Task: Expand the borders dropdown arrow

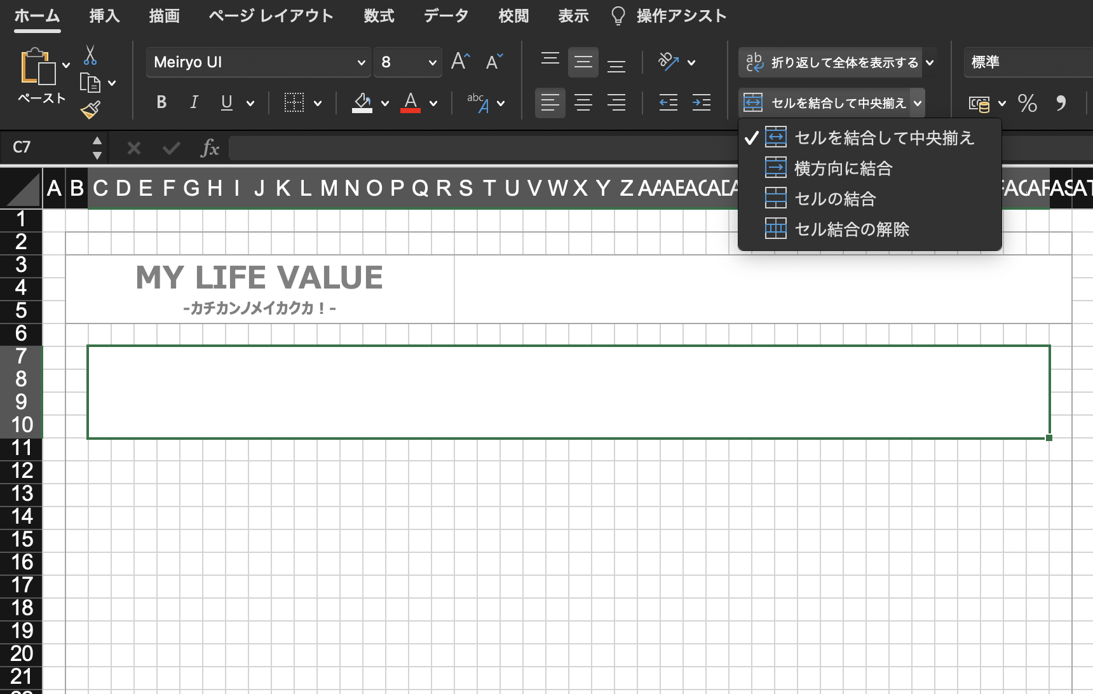Action: click(x=318, y=103)
